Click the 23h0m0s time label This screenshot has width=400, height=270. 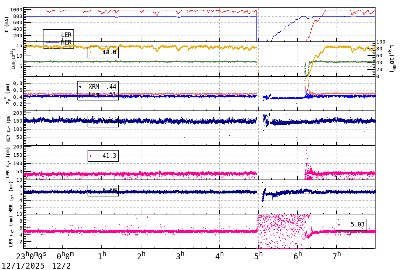[31, 256]
